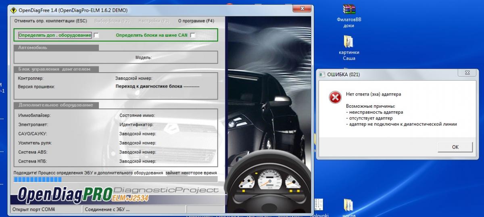This screenshot has width=484, height=217.
Task: Confirm the error with the OK button
Action: (455, 147)
